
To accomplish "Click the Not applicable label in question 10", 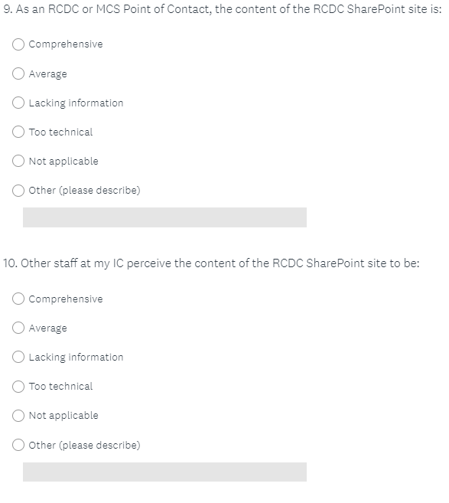I will pos(63,416).
